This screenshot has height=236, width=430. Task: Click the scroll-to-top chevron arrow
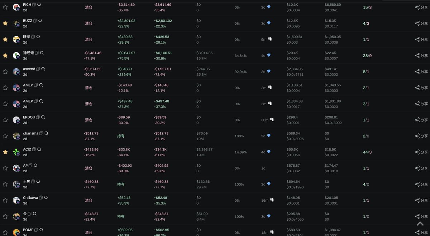point(420,224)
